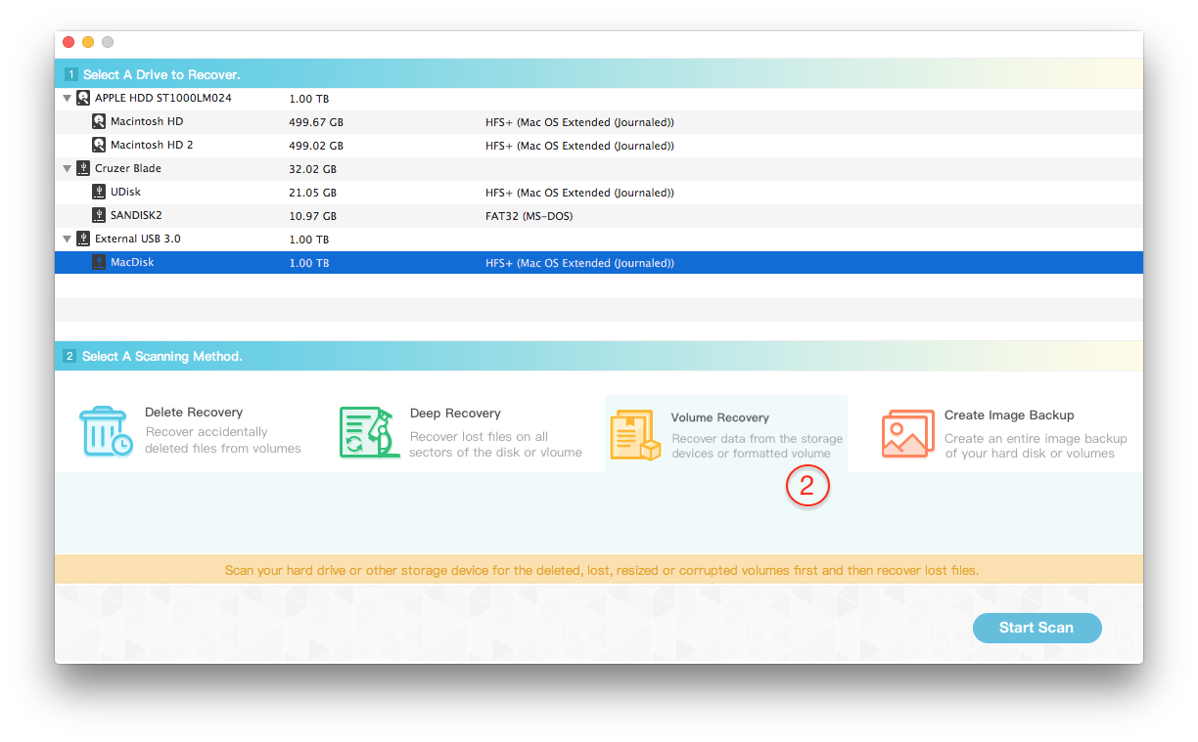Click the Macintosh HD 2 volume icon
Image resolution: width=1198 pixels, height=742 pixels.
click(x=99, y=145)
